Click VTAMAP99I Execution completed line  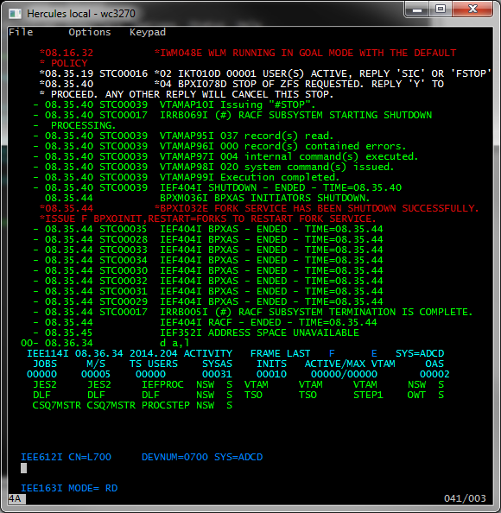(x=187, y=177)
